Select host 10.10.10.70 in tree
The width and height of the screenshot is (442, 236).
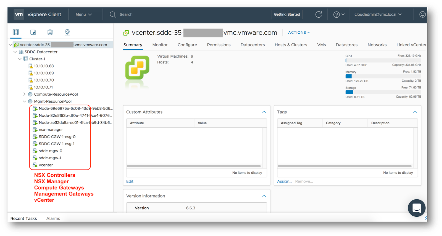coord(41,80)
